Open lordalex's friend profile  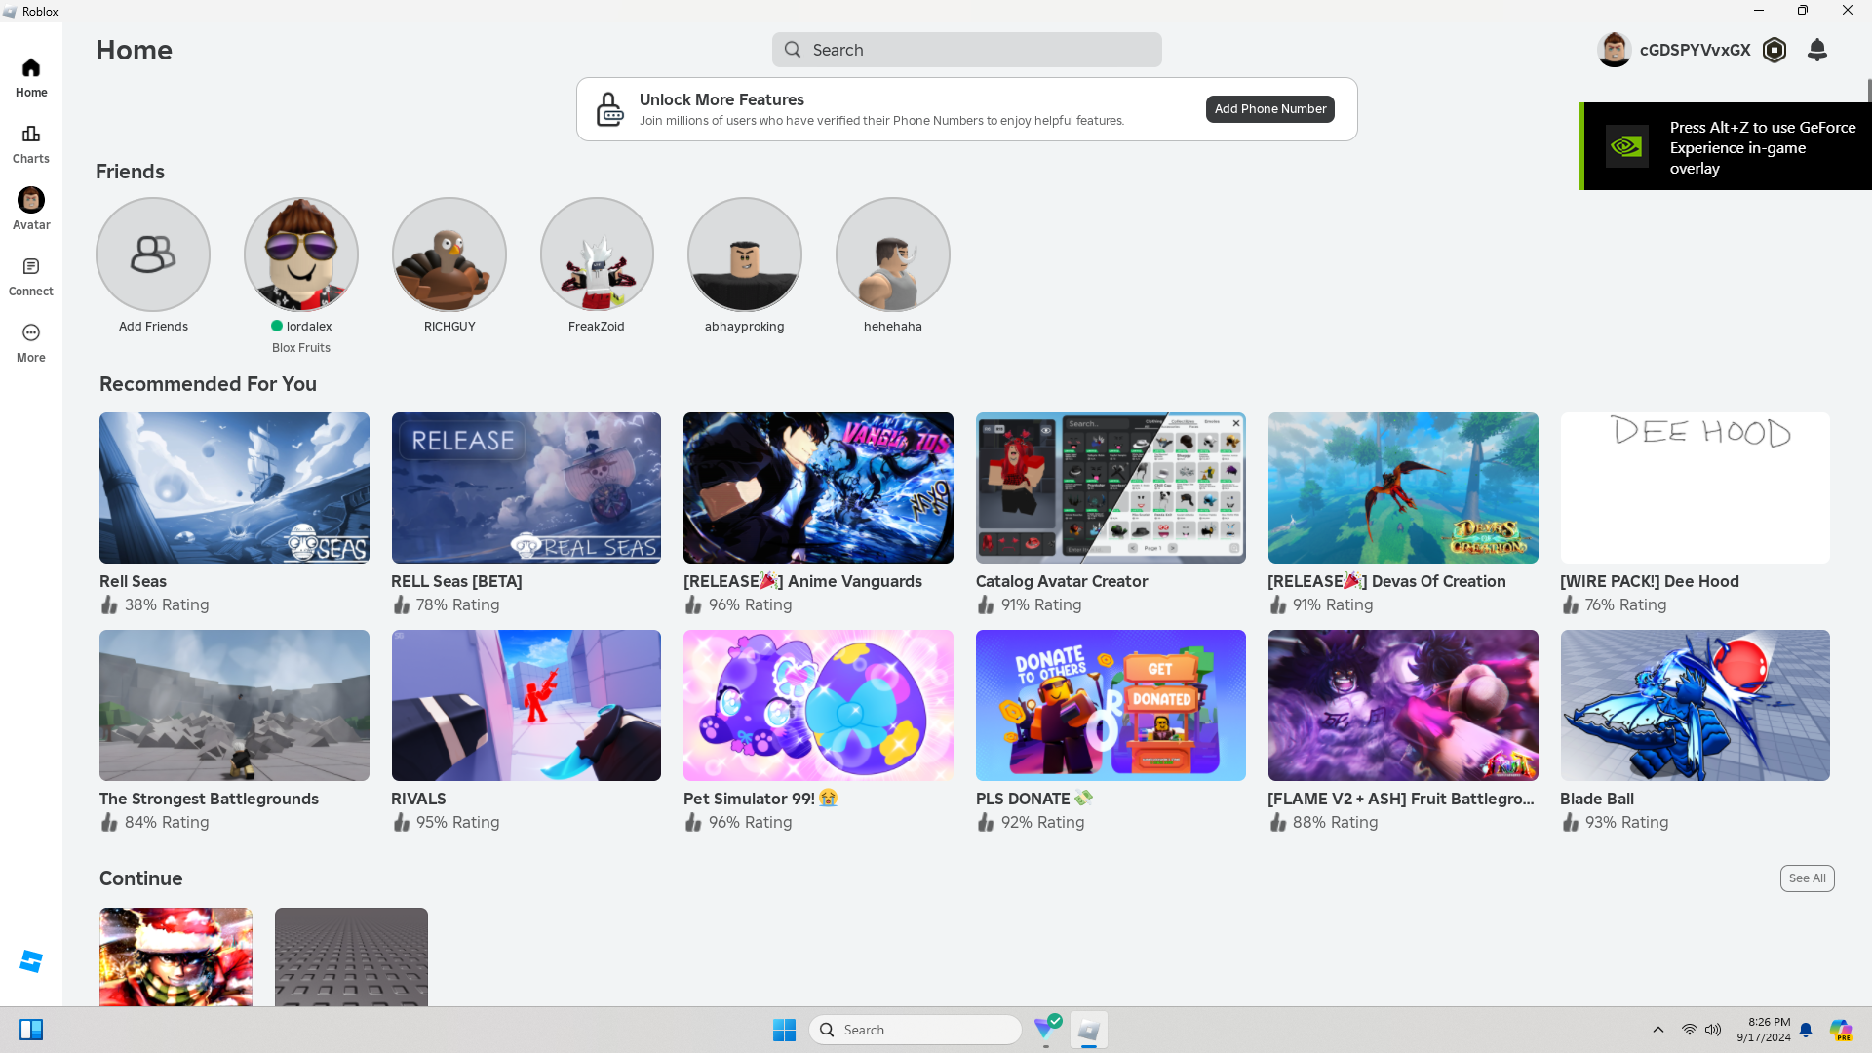[x=301, y=254]
